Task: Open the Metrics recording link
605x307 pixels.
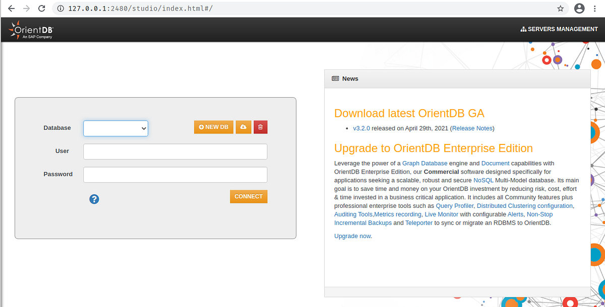Action: click(398, 214)
